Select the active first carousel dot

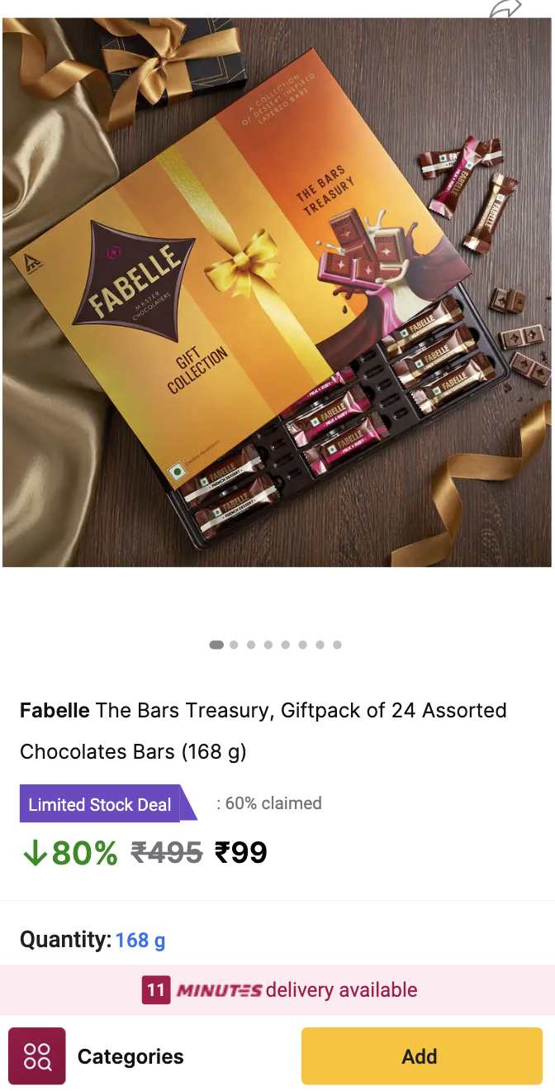pyautogui.click(x=216, y=645)
